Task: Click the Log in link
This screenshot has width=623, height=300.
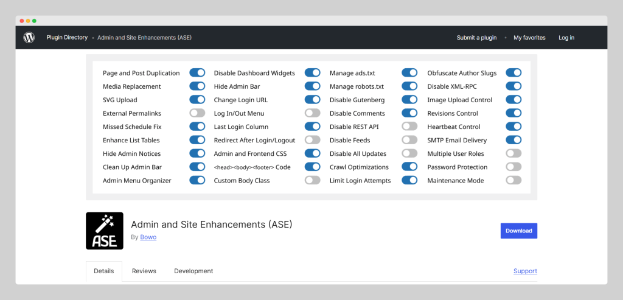Action: pyautogui.click(x=566, y=38)
